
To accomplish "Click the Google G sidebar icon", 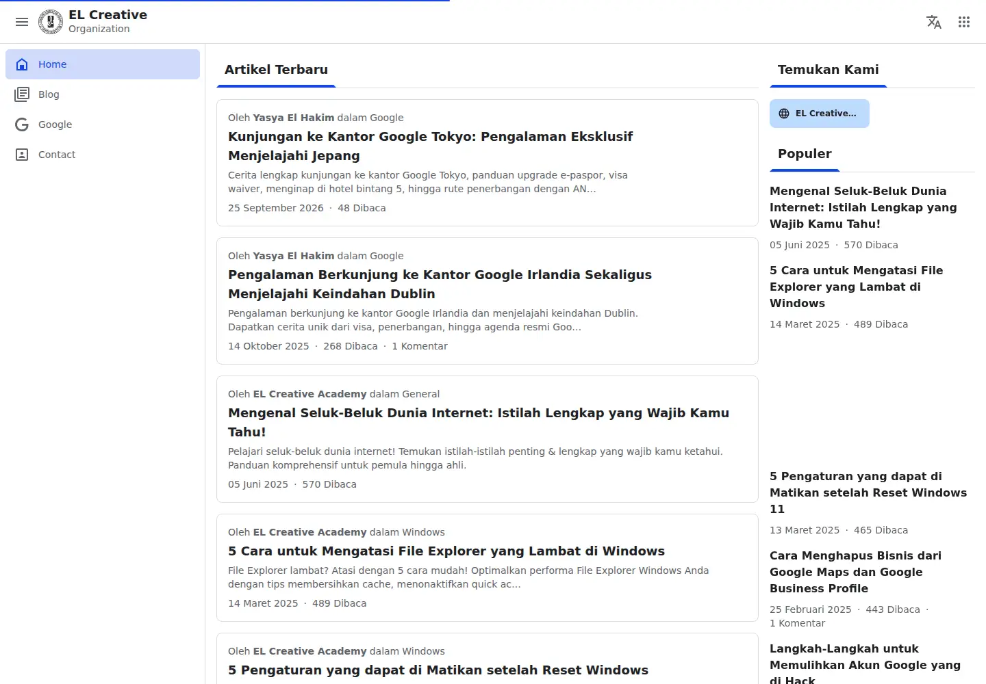I will click(22, 124).
